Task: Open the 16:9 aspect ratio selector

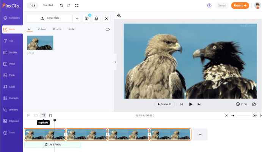Action: tap(33, 6)
